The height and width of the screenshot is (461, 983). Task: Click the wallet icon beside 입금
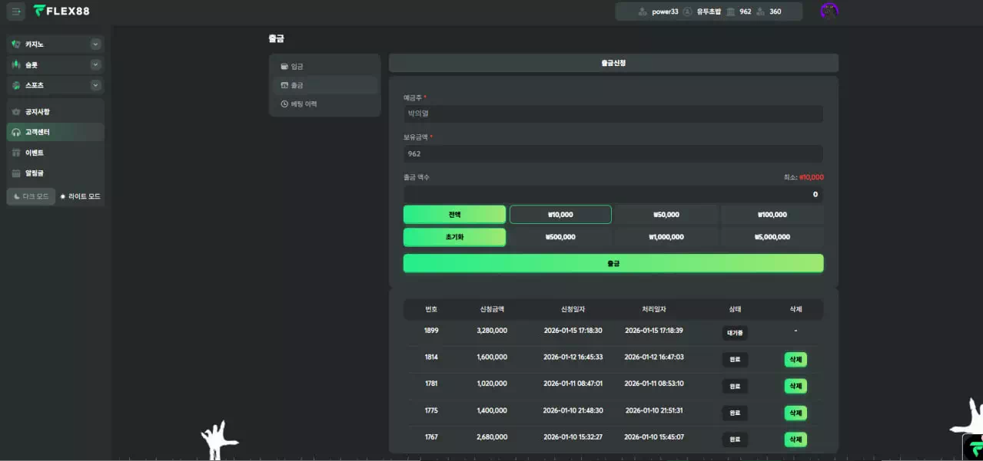[284, 67]
